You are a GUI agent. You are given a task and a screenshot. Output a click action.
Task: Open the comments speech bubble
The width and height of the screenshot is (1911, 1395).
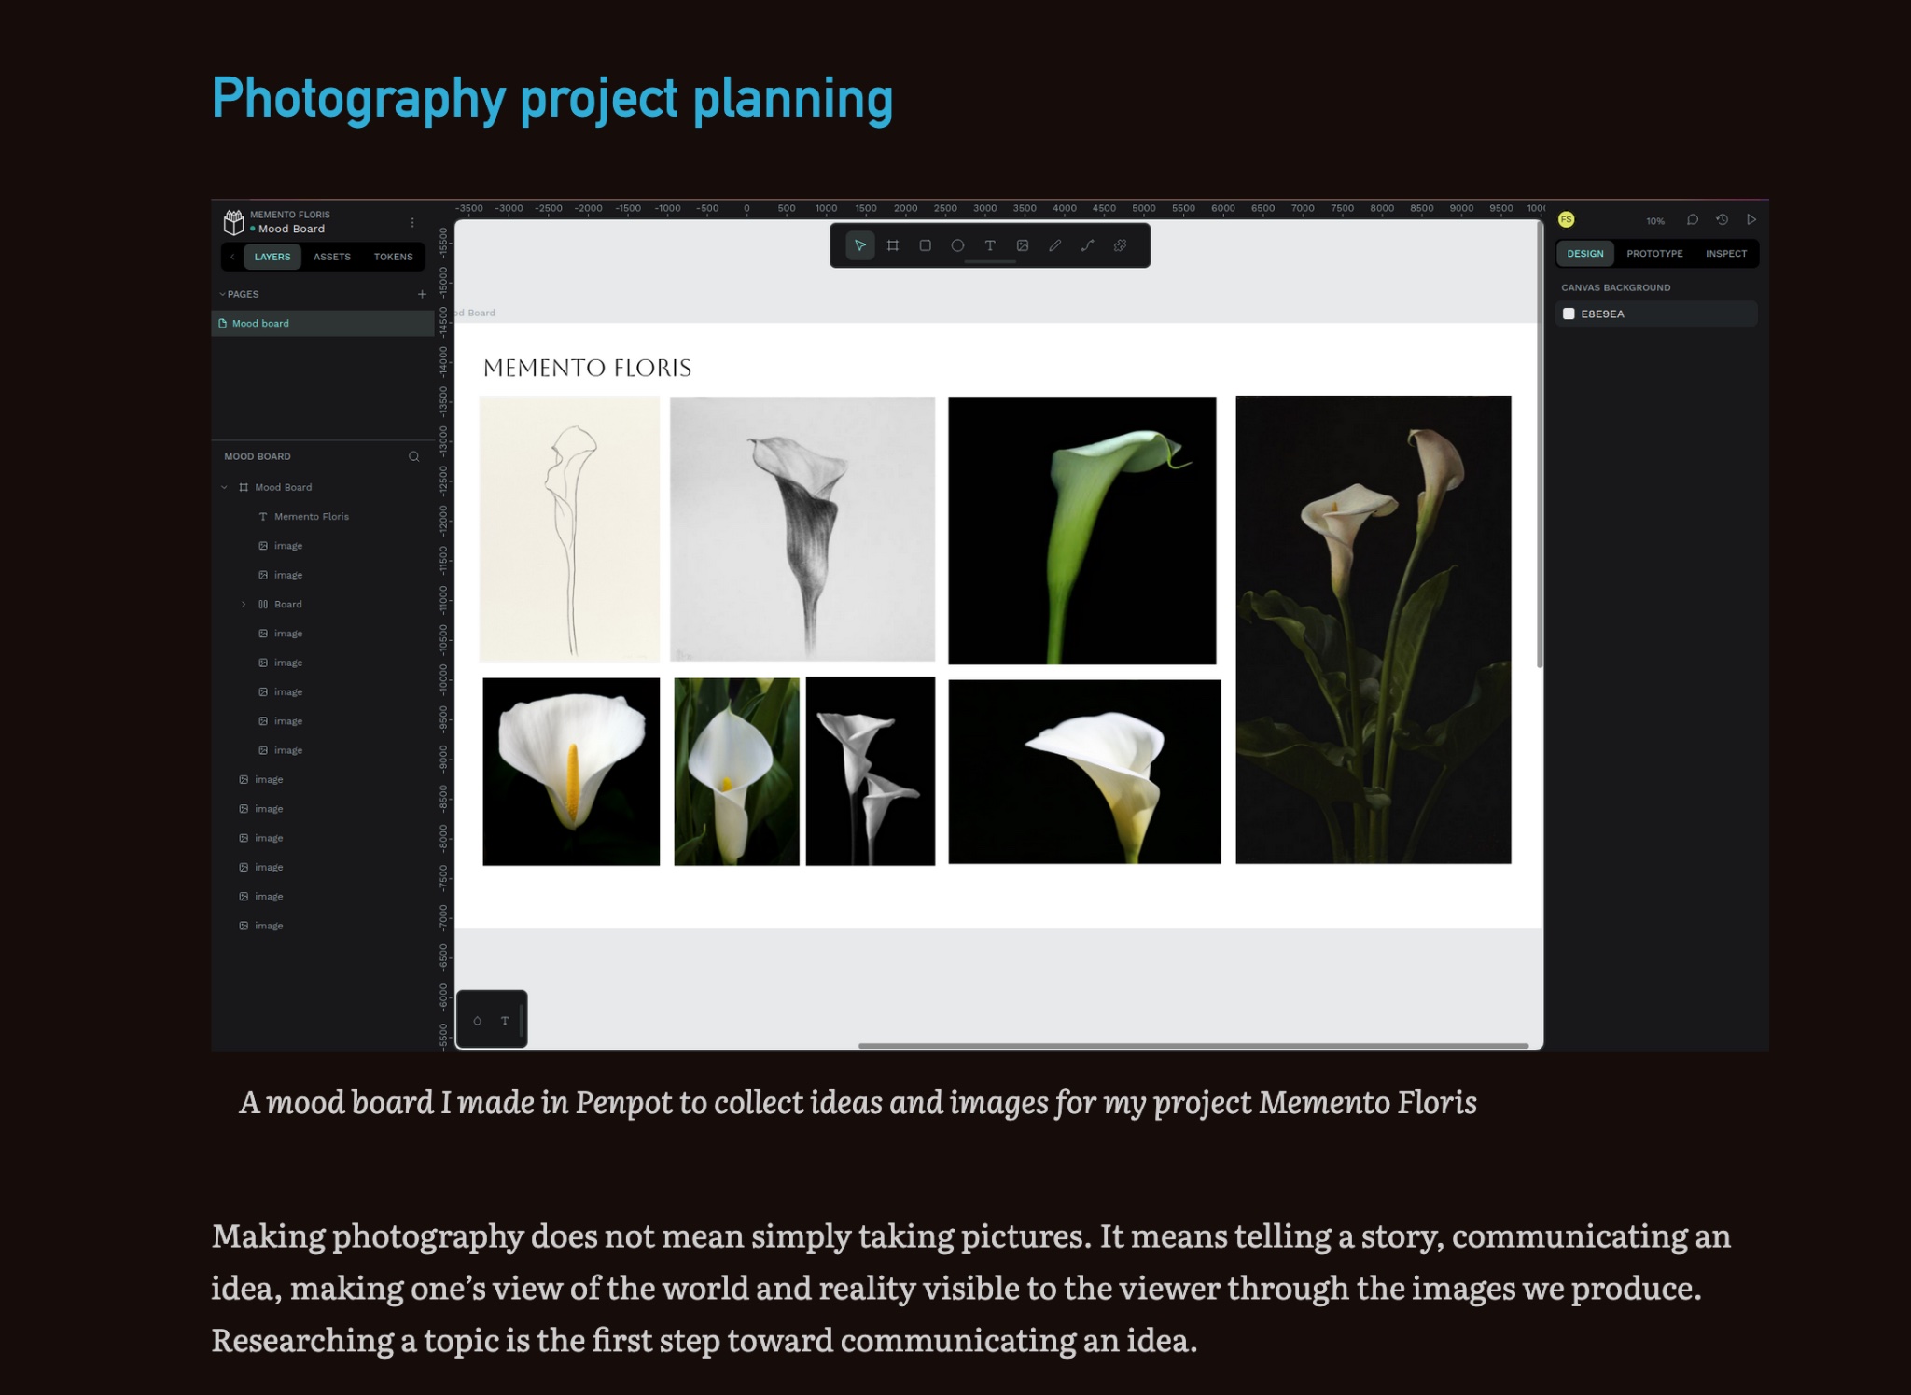[x=1692, y=220]
